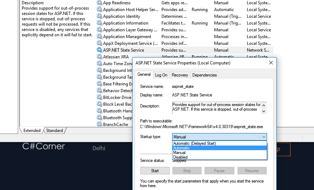The image size is (314, 190).
Task: Choose Disabled startup type option
Action: 219,157
